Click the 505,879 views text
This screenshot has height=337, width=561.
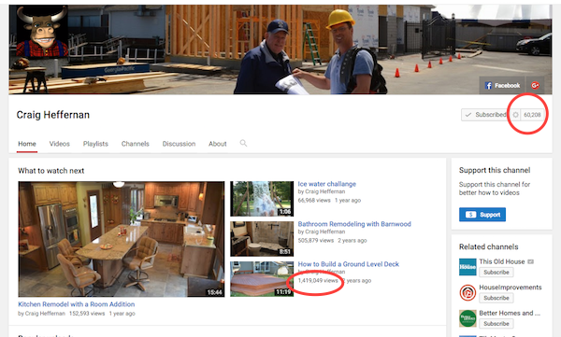tap(316, 241)
